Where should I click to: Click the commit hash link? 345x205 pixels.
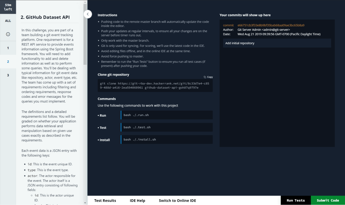click(x=271, y=25)
